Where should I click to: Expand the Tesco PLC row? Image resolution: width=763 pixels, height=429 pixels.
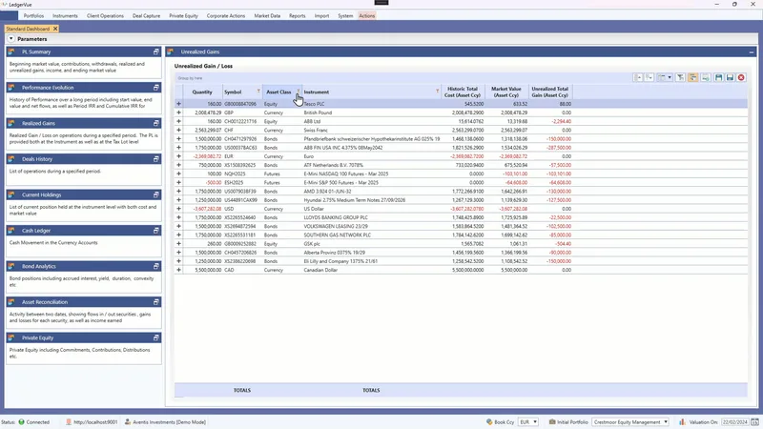178,104
